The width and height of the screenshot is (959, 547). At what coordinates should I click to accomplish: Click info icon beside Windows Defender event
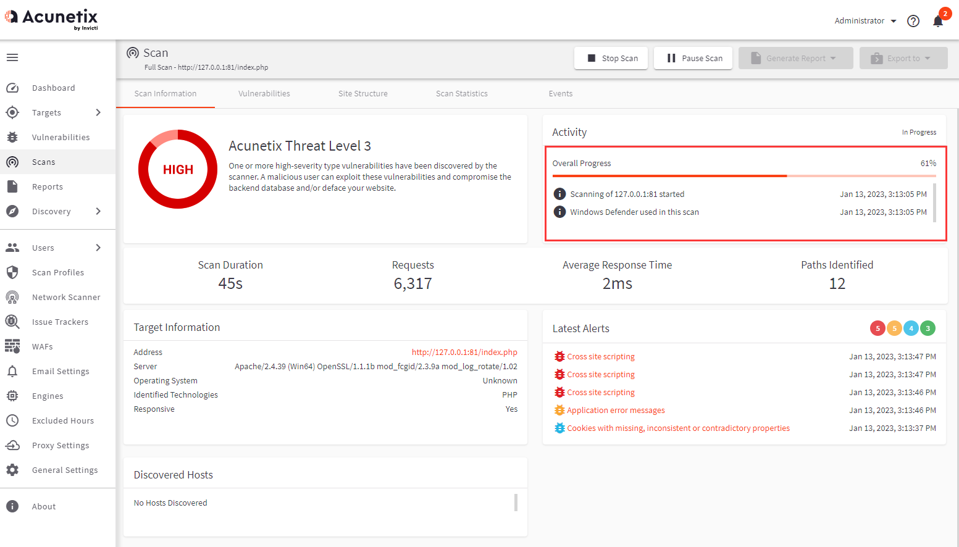tap(559, 212)
